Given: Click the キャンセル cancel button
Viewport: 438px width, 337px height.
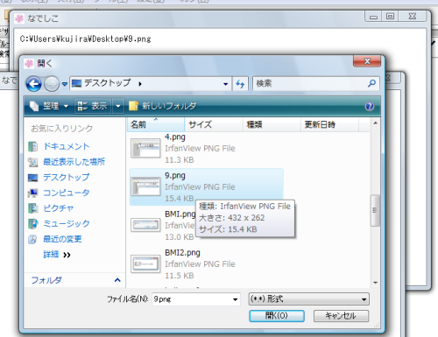Looking at the screenshot, I should point(341,316).
